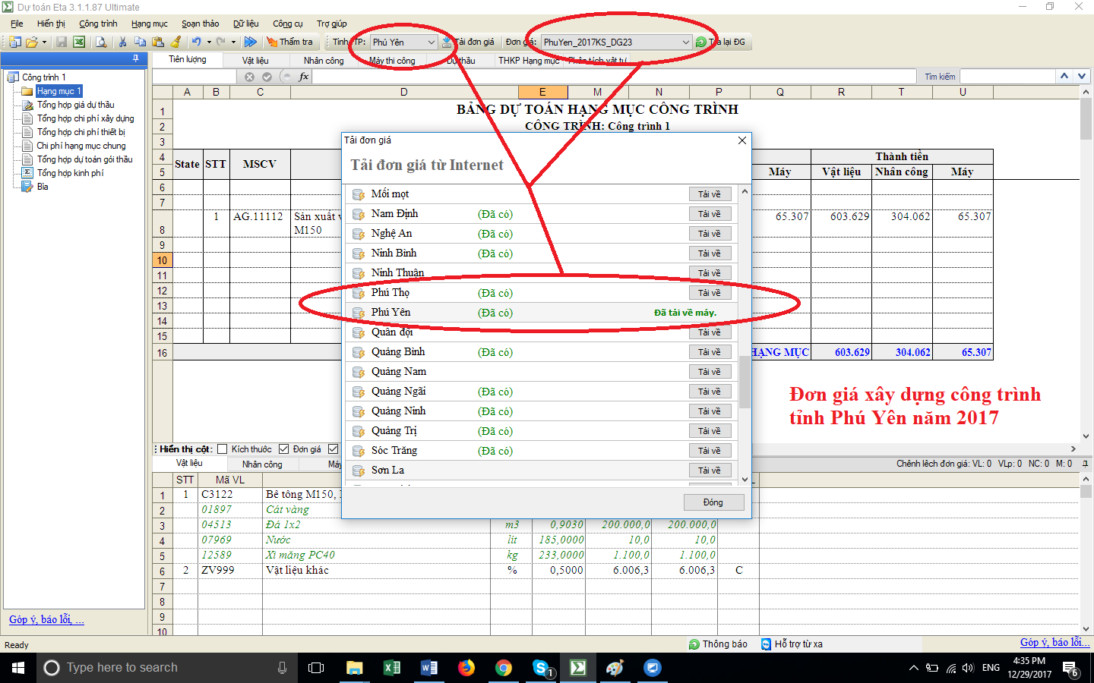Switch to the Nhân công tab

click(324, 61)
